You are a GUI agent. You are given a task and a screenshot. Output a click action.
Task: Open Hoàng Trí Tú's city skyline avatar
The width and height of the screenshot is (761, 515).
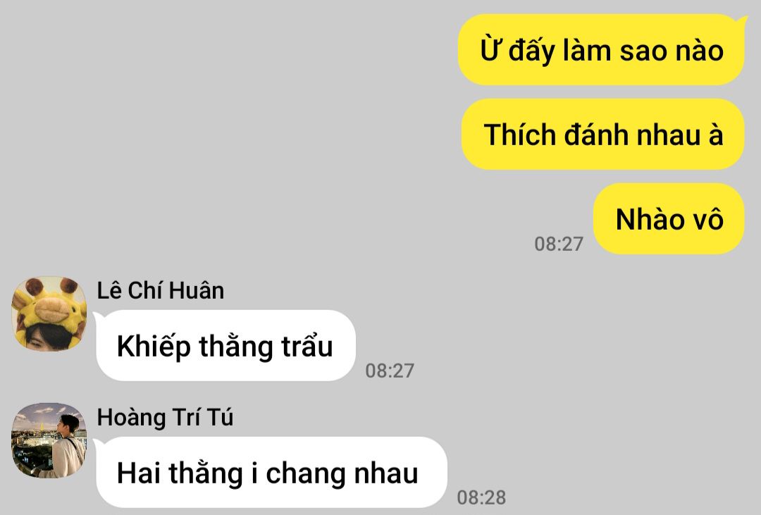click(x=49, y=440)
